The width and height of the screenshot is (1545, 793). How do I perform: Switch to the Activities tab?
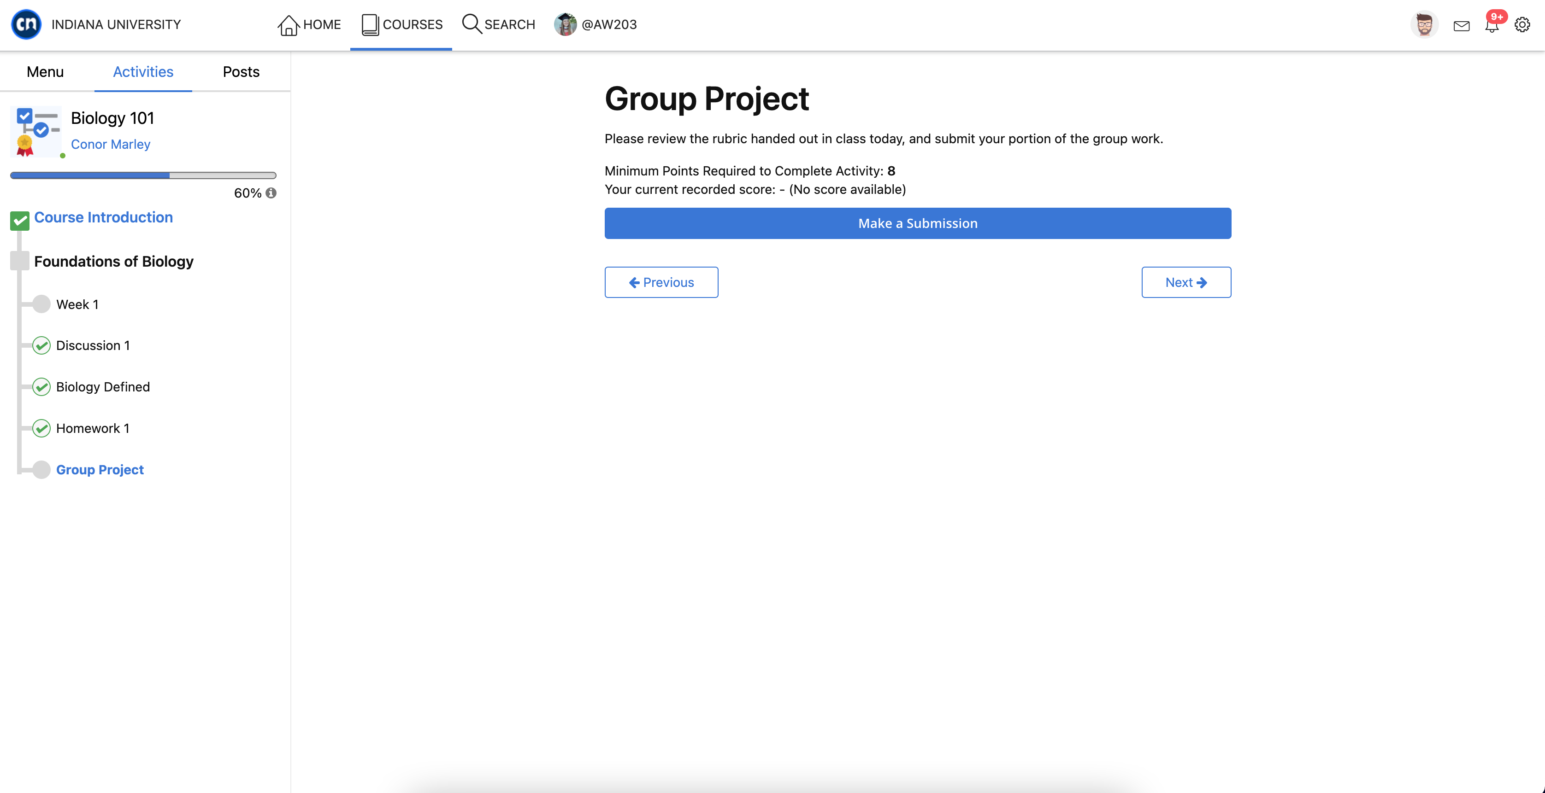[143, 72]
